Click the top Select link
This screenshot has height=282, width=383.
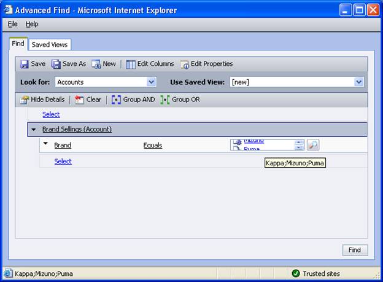[x=51, y=114]
